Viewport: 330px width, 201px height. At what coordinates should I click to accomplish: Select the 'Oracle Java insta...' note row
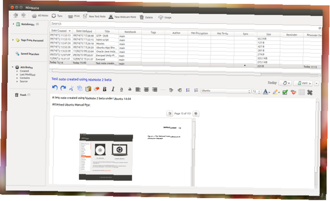185,52
